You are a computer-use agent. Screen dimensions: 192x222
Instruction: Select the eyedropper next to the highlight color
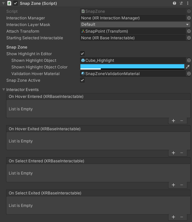click(x=188, y=67)
